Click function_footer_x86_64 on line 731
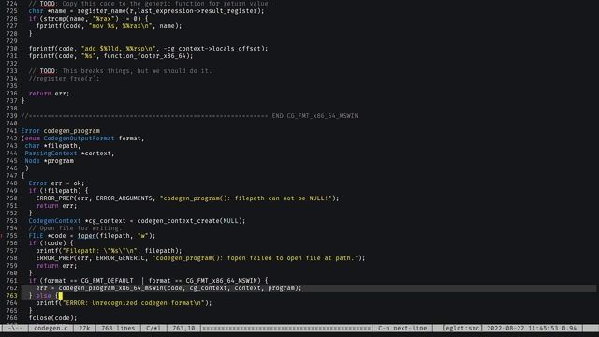599x337 pixels. click(144, 56)
